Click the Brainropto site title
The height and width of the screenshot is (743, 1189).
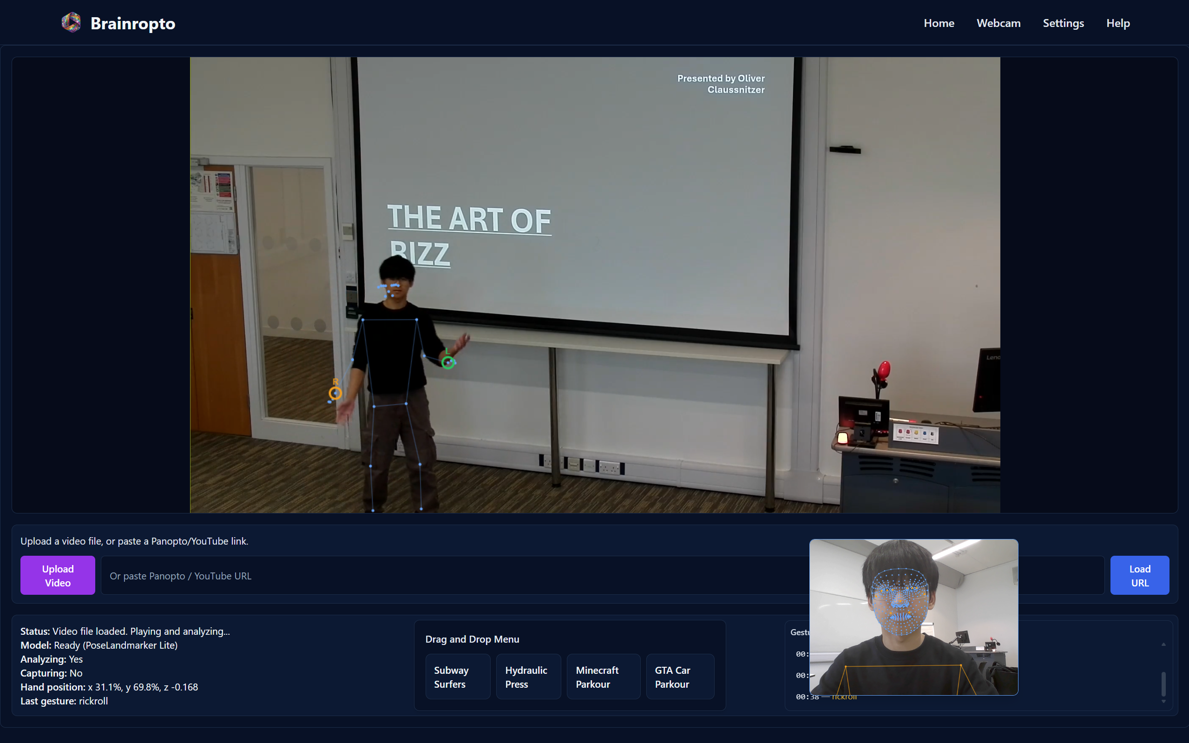[133, 23]
